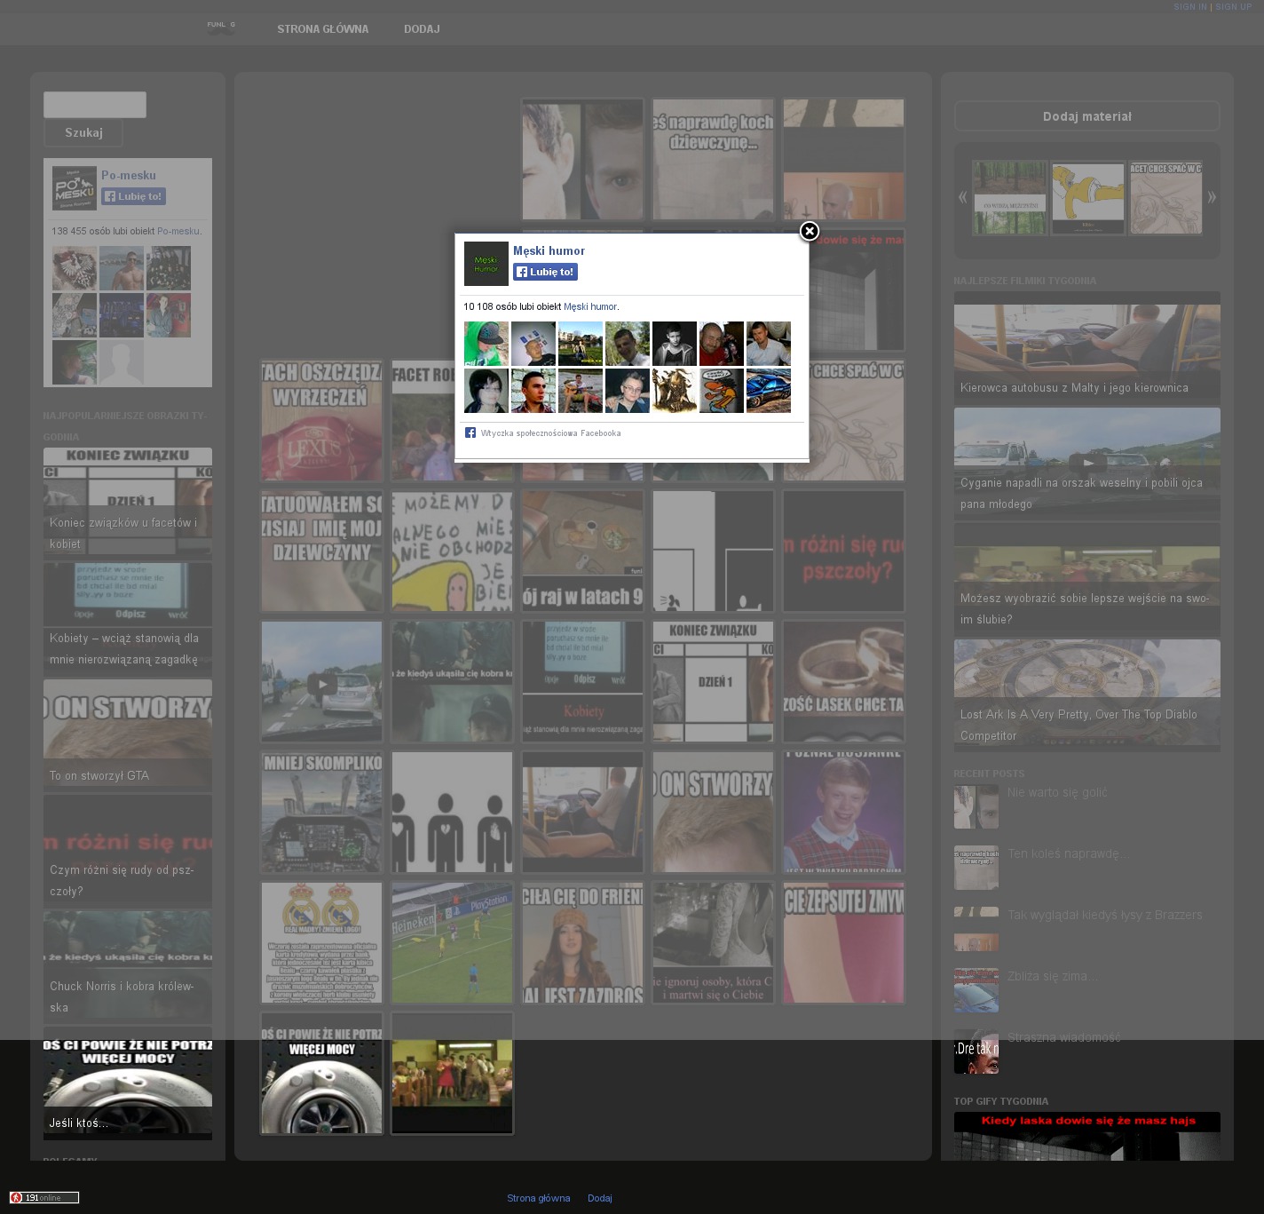
Task: Click Lubię to! in the Po-mesku widget
Action: (x=133, y=196)
